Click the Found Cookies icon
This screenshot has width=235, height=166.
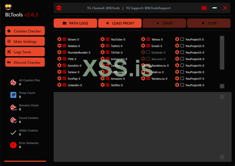click(13, 120)
